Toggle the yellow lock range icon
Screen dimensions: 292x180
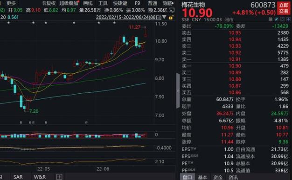pos(171,18)
